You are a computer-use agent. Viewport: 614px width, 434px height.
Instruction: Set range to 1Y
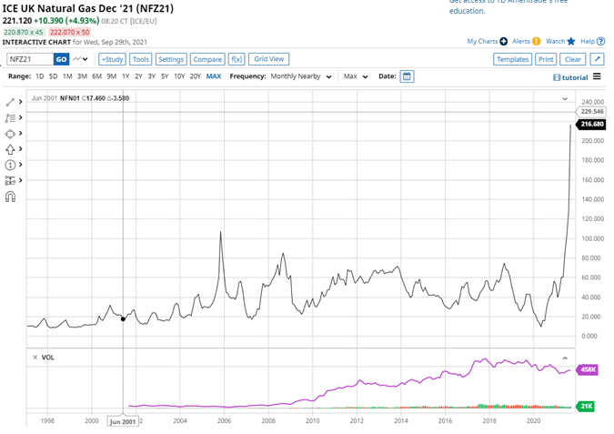[x=126, y=76]
